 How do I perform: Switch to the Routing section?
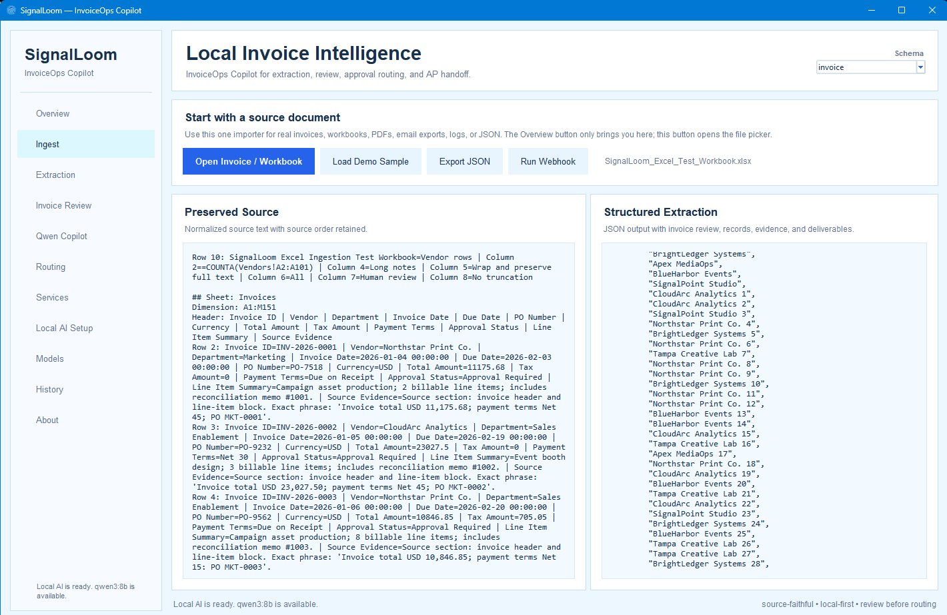click(x=86, y=267)
